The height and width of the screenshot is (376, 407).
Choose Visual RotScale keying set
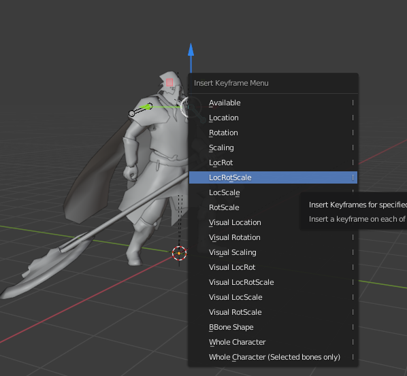(x=273, y=312)
